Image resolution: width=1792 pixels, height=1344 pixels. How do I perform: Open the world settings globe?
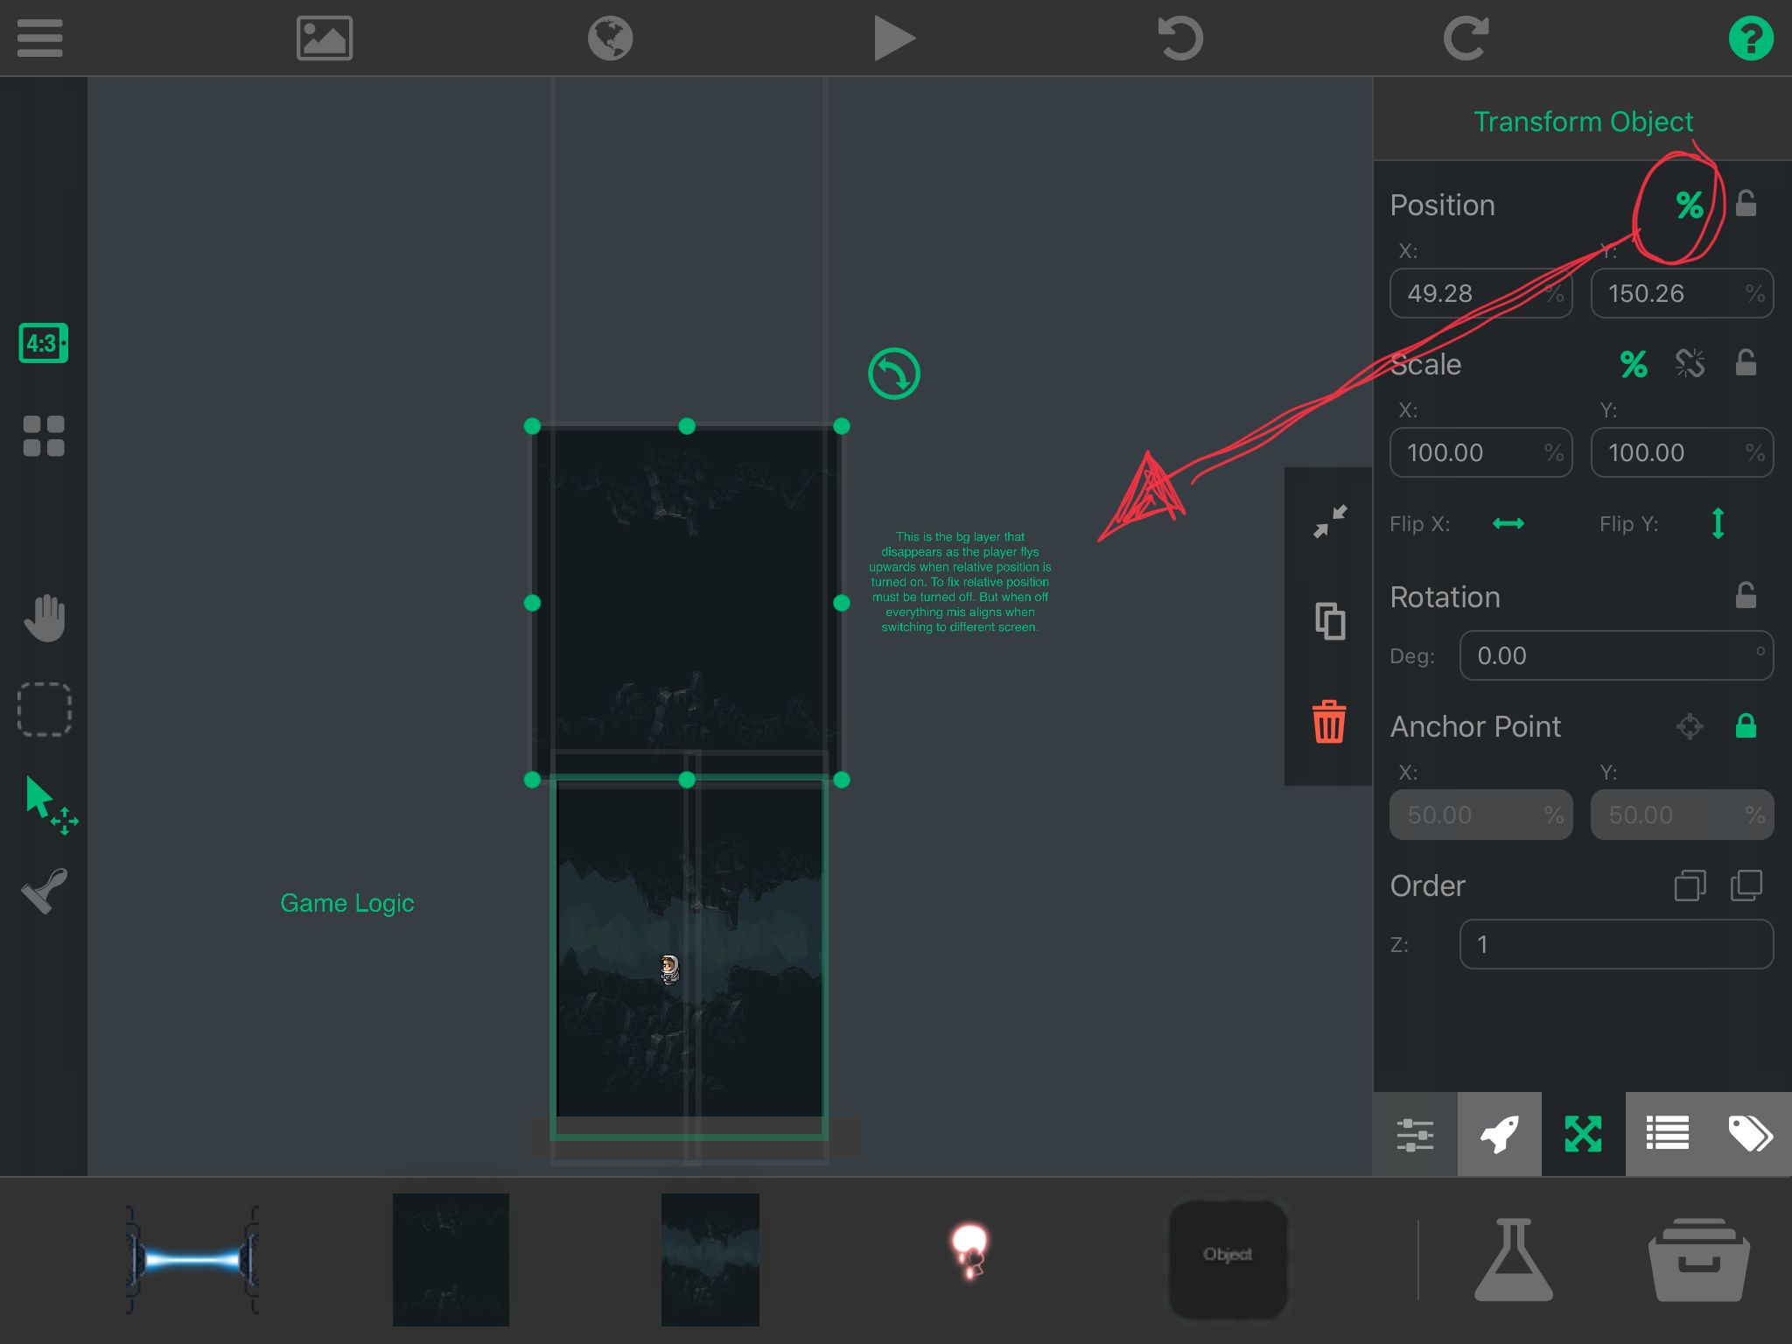click(x=610, y=38)
